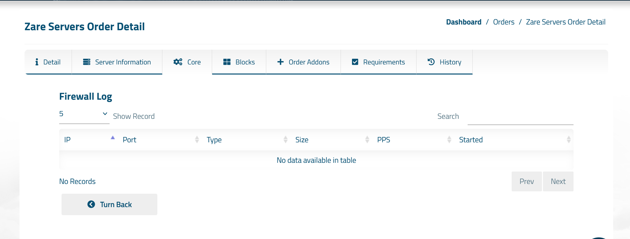Click the PPS column sort arrows

[x=449, y=140]
